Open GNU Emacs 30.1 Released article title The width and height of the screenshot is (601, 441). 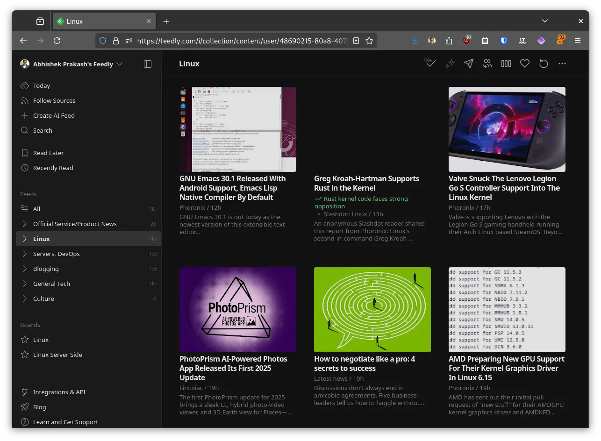click(233, 188)
